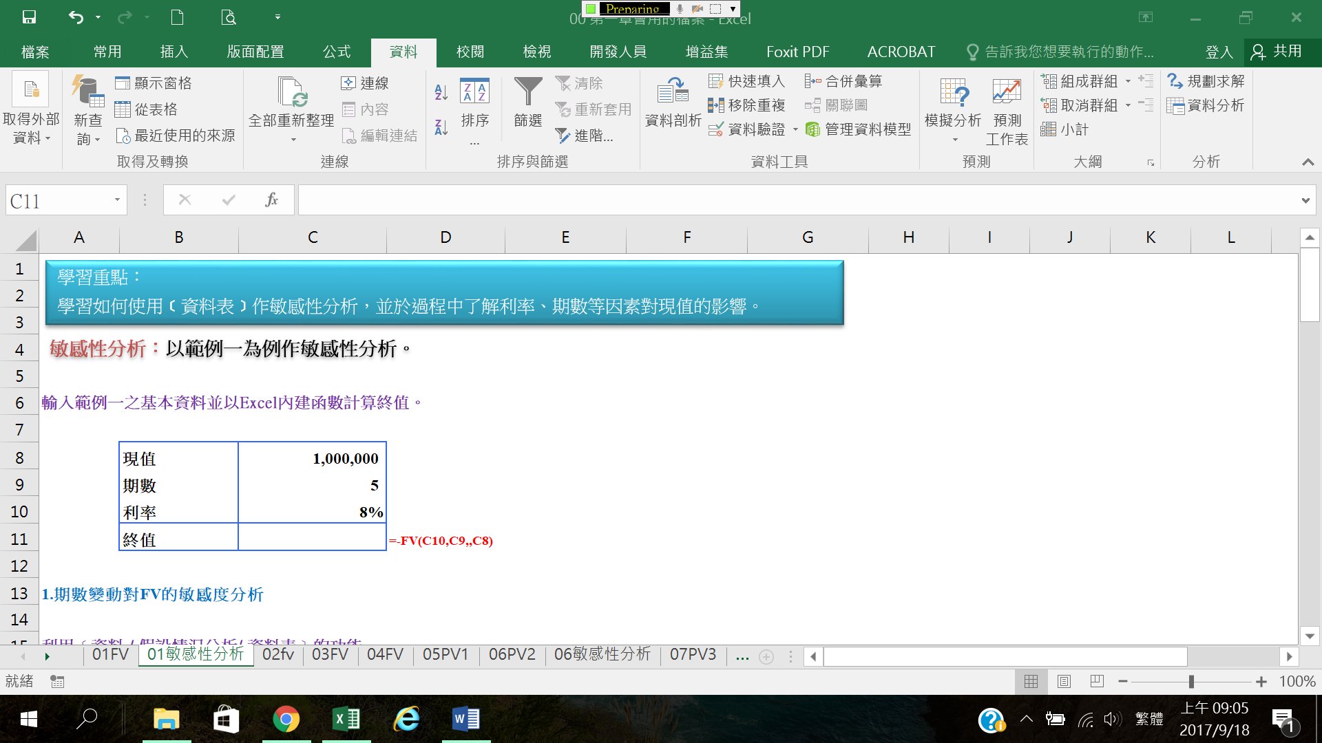Image resolution: width=1322 pixels, height=743 pixels.
Task: Click the zoom slider handle
Action: tap(1191, 682)
